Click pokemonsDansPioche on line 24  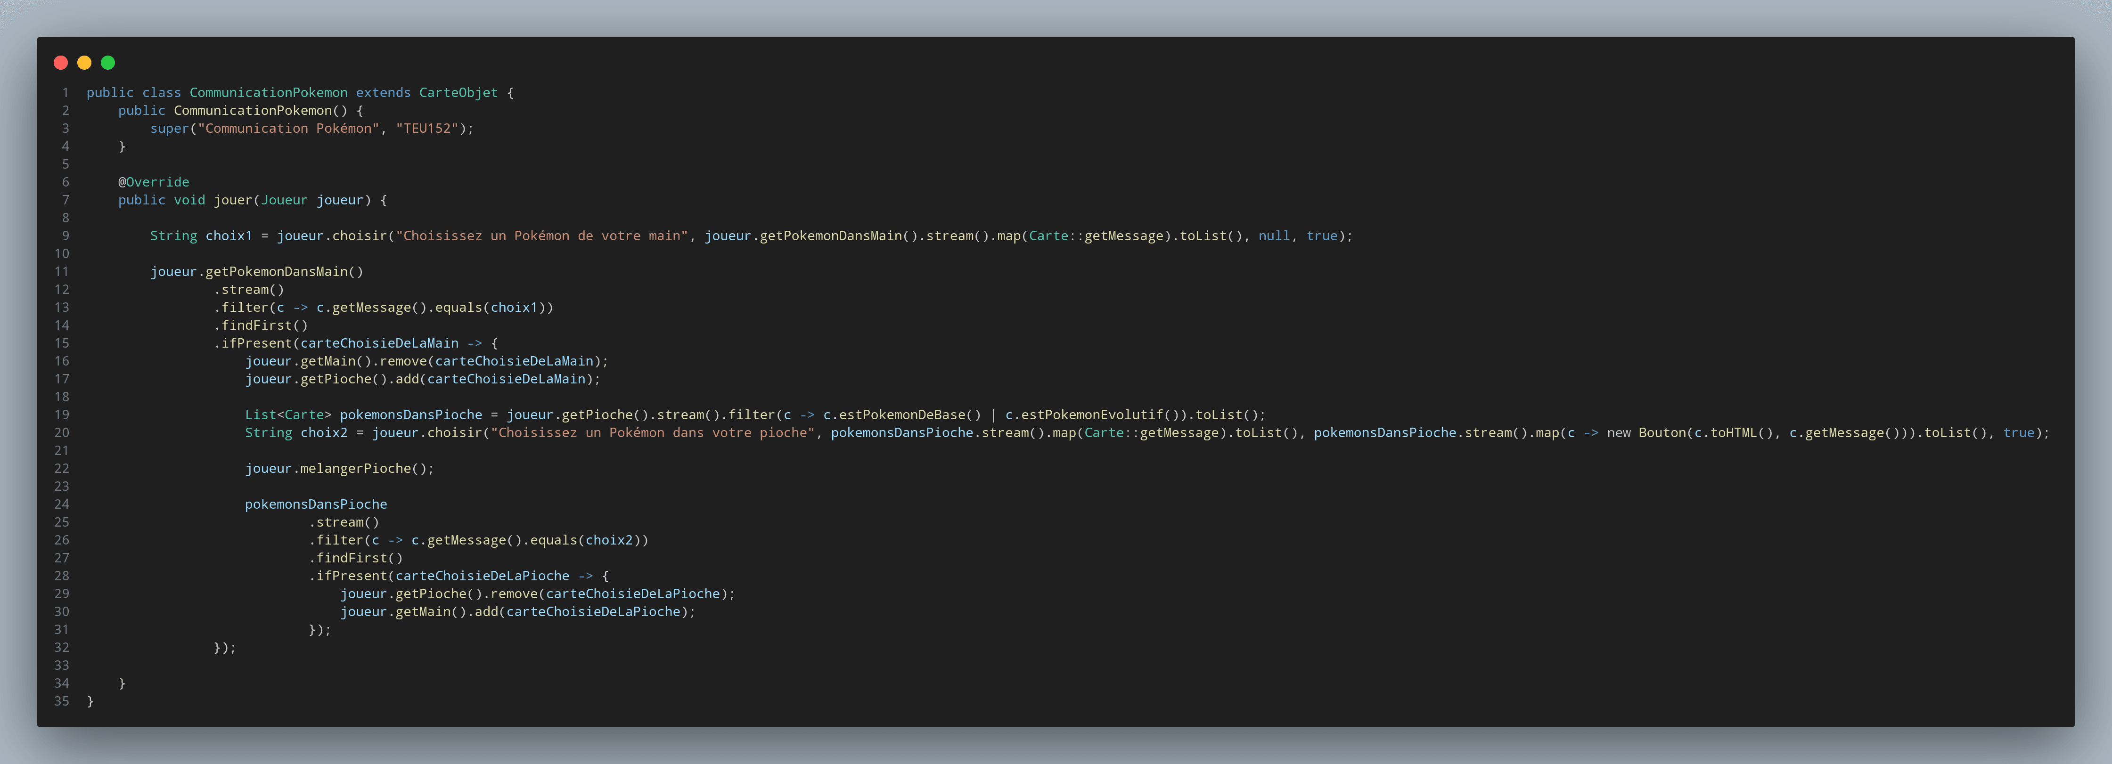pos(316,505)
